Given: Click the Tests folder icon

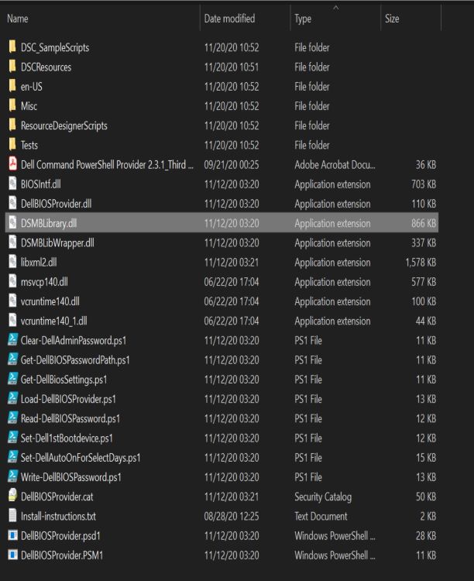Looking at the screenshot, I should point(12,145).
